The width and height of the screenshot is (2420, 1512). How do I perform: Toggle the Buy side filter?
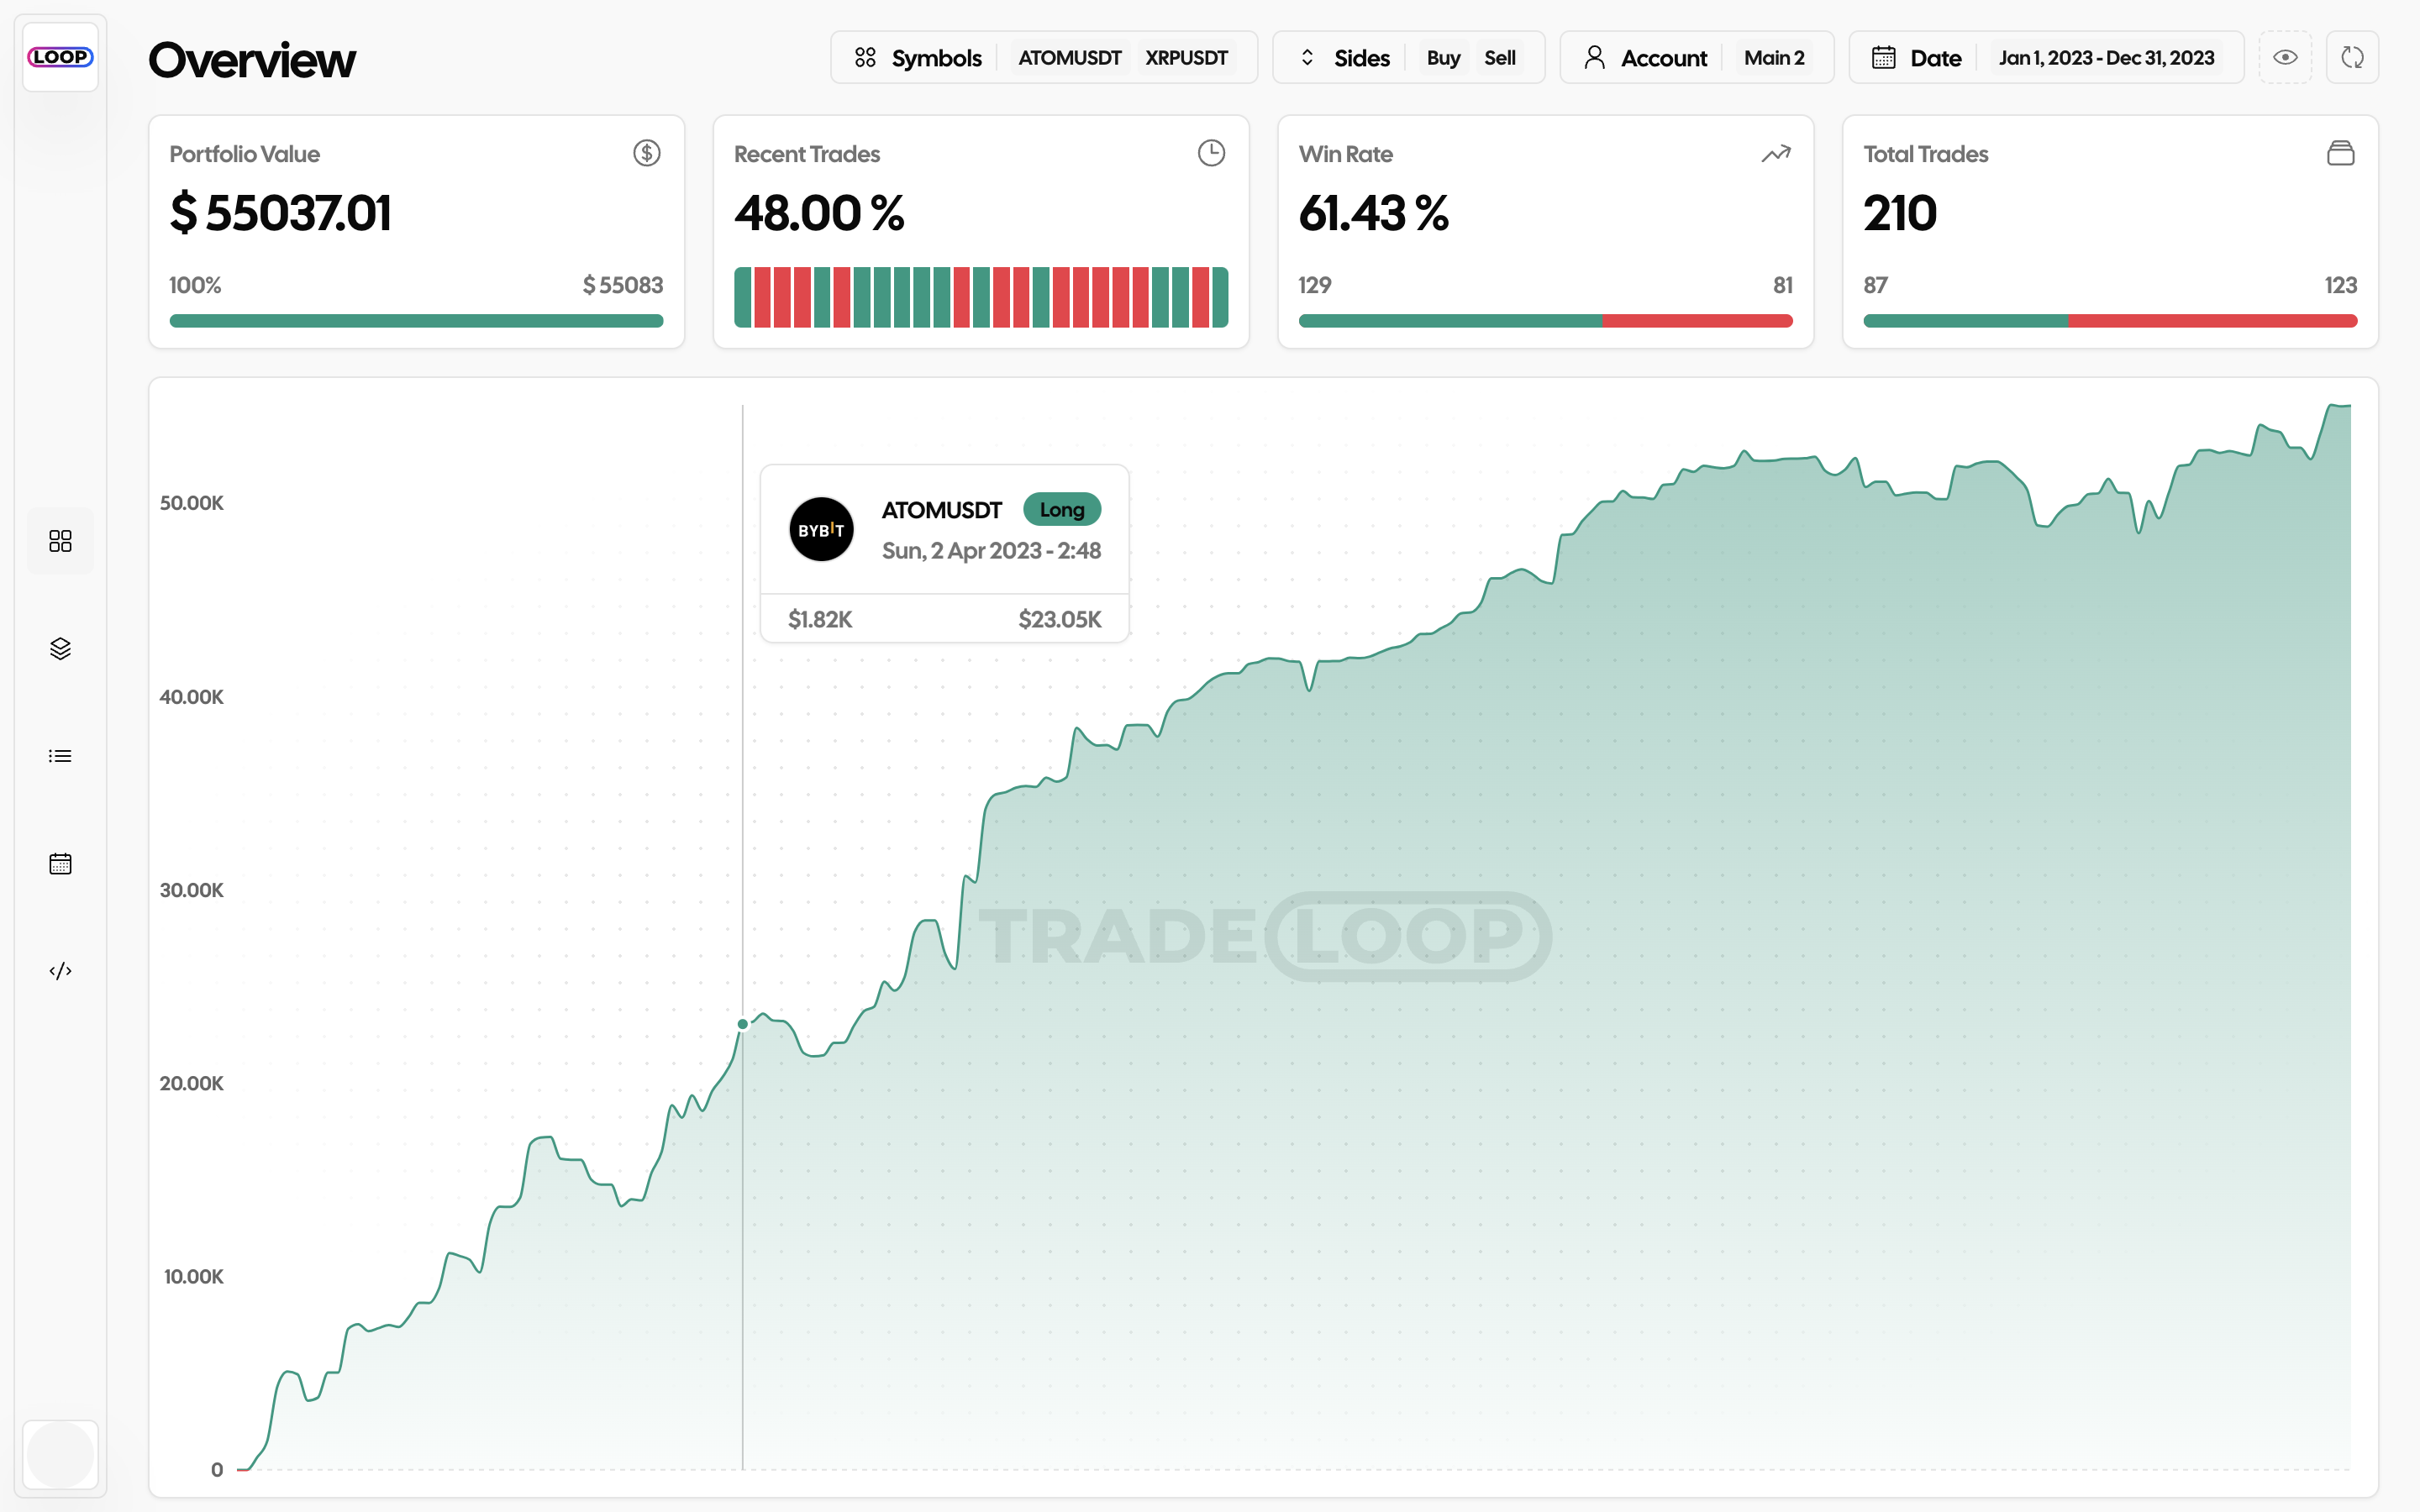pyautogui.click(x=1442, y=58)
